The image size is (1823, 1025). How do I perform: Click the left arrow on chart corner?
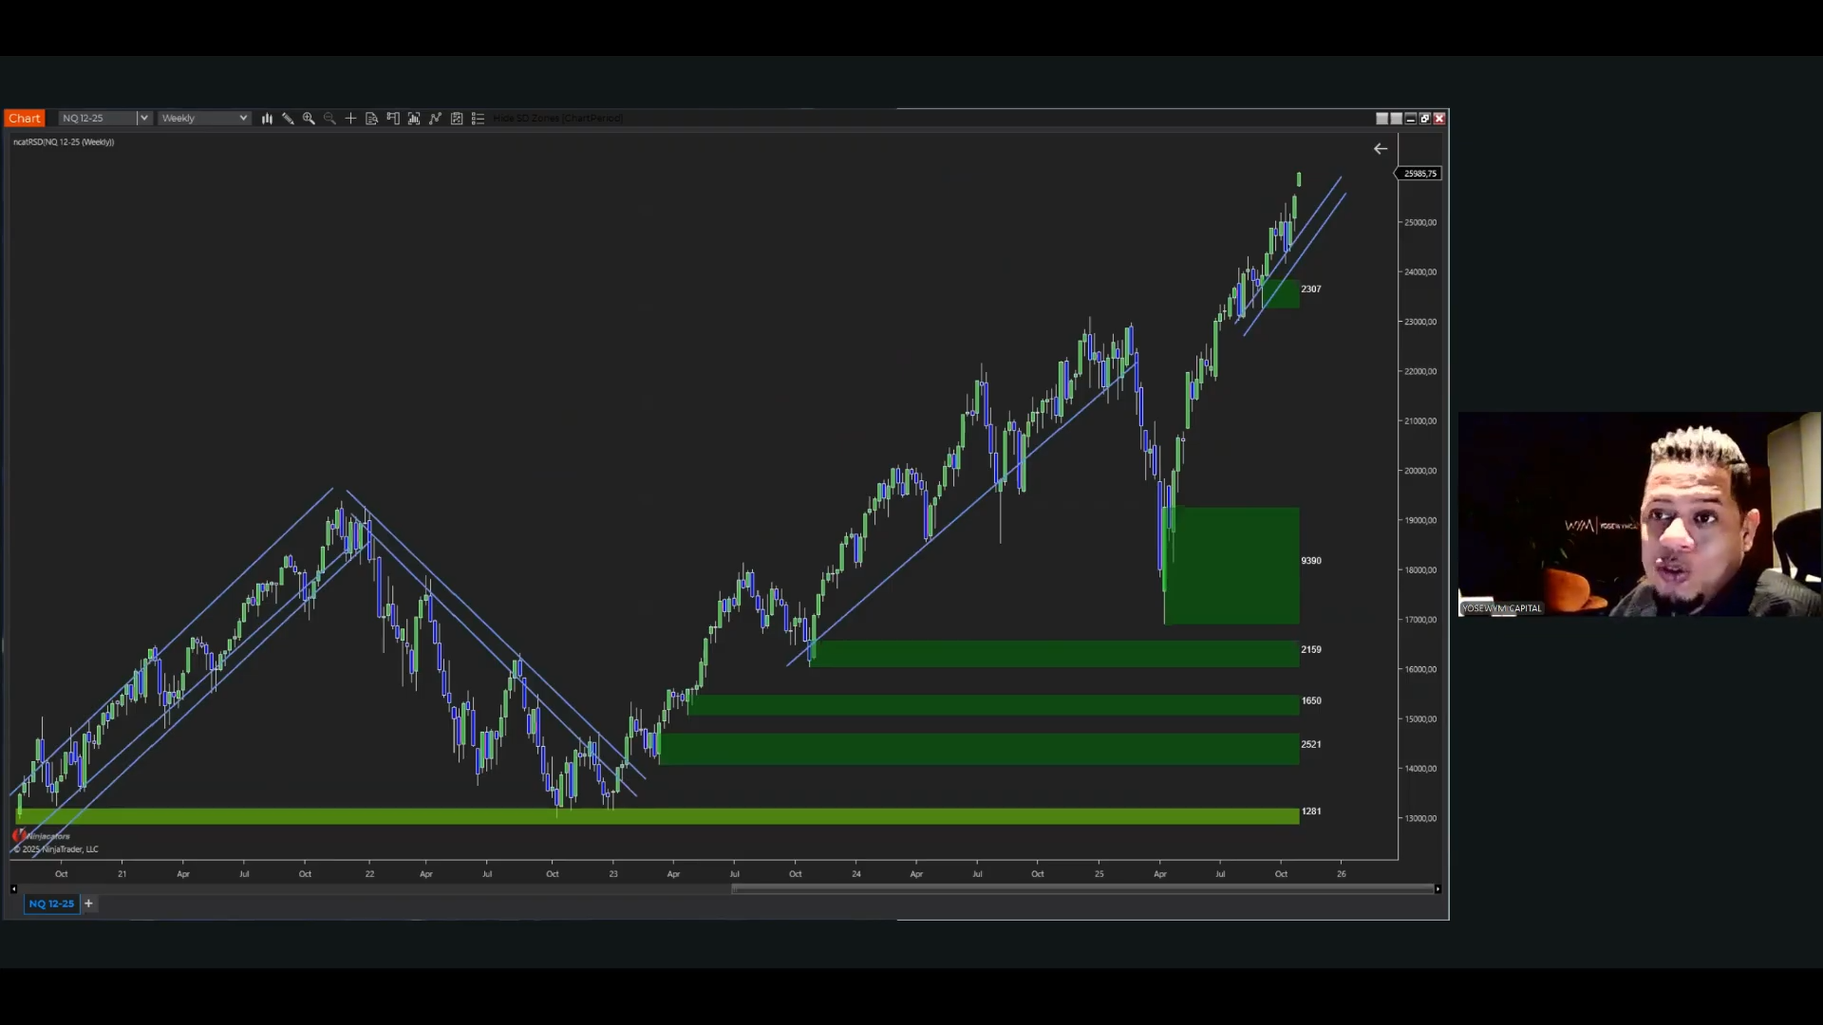point(1381,149)
